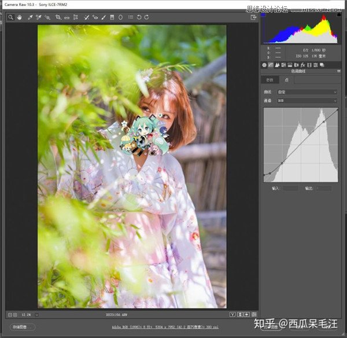This screenshot has width=347, height=338.
Task: Open the Detail panel tab
Action: tap(277, 65)
